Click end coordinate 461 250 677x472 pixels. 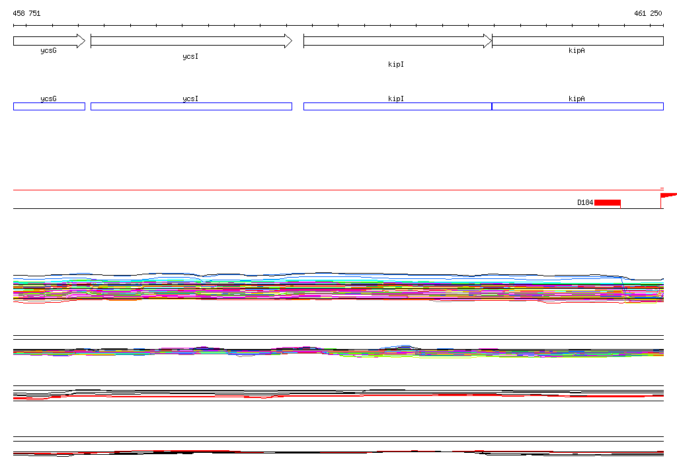[x=647, y=13]
